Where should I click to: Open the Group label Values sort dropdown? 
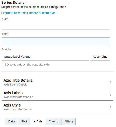45,57
